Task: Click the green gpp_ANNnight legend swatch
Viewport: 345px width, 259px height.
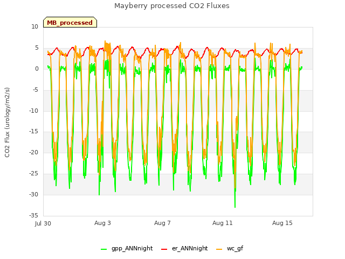Action: (103, 249)
